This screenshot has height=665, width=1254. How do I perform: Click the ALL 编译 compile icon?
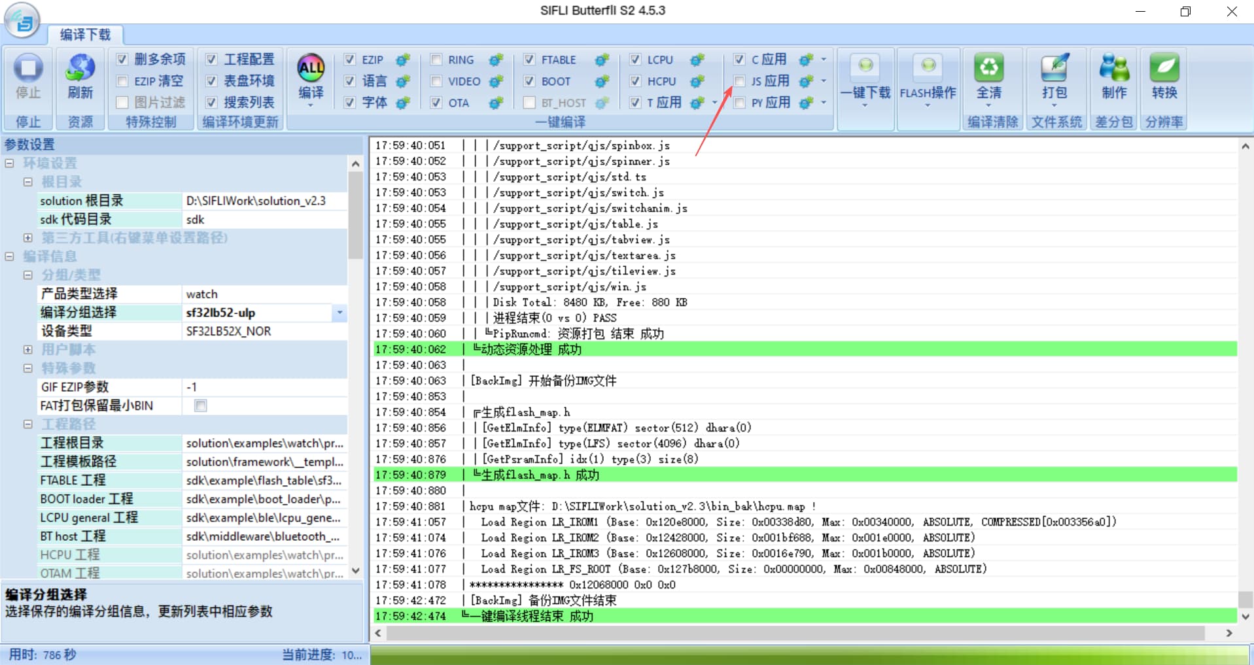(x=311, y=68)
